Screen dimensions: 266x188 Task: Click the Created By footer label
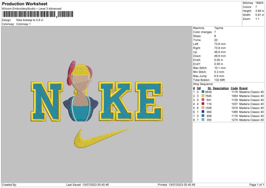click(9, 185)
